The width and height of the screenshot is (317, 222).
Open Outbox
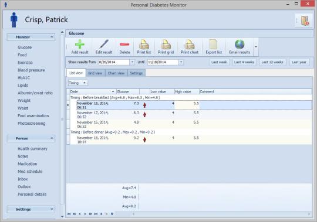coord(24,187)
